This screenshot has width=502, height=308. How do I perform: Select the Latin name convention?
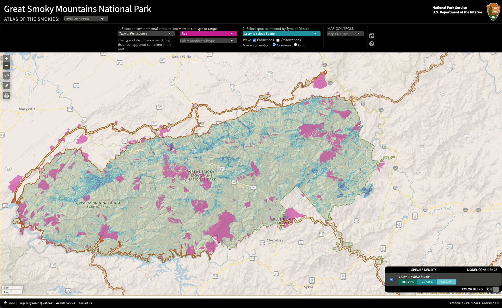point(295,45)
